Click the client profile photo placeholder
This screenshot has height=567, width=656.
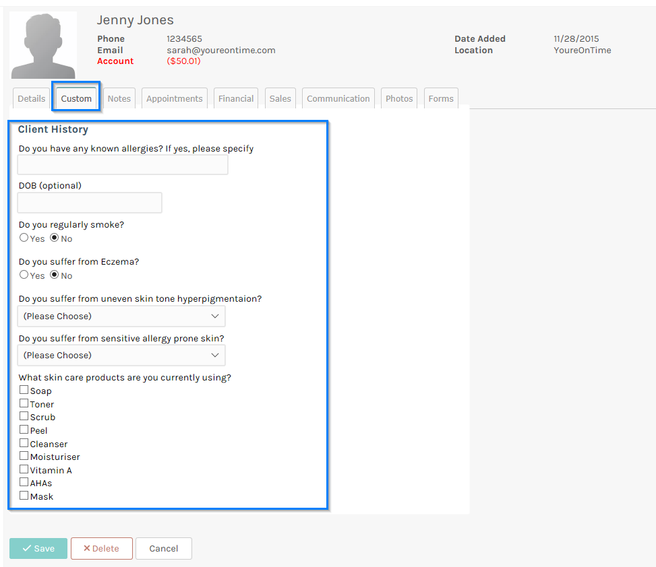pyautogui.click(x=42, y=44)
